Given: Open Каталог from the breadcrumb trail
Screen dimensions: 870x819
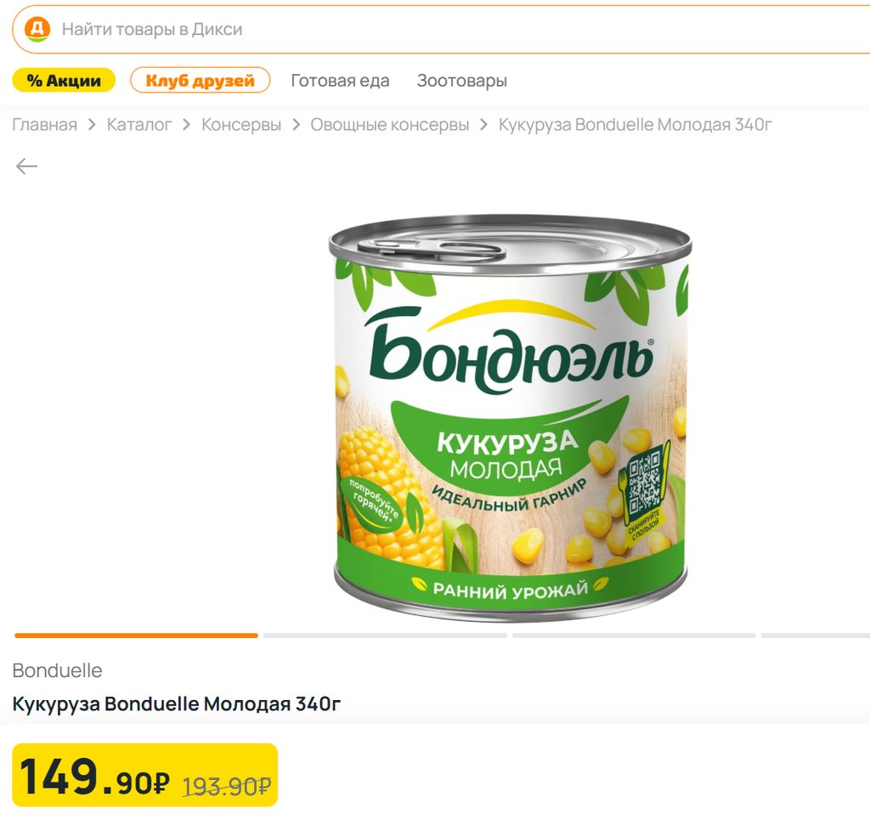Looking at the screenshot, I should tap(139, 126).
